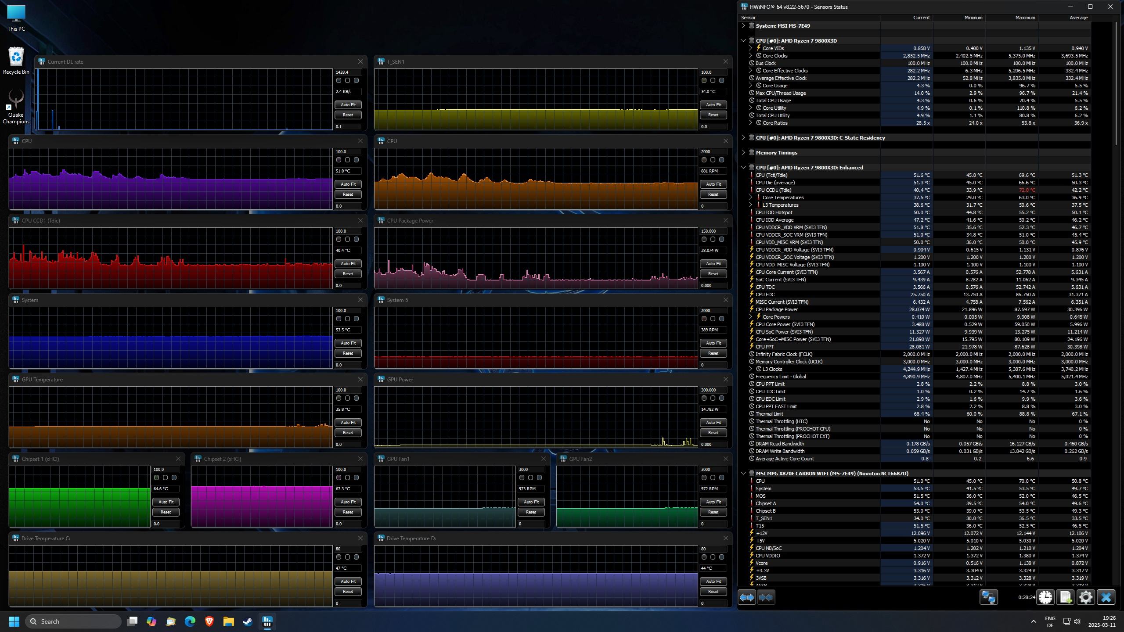Expand the Core VIDs row

[x=751, y=48]
